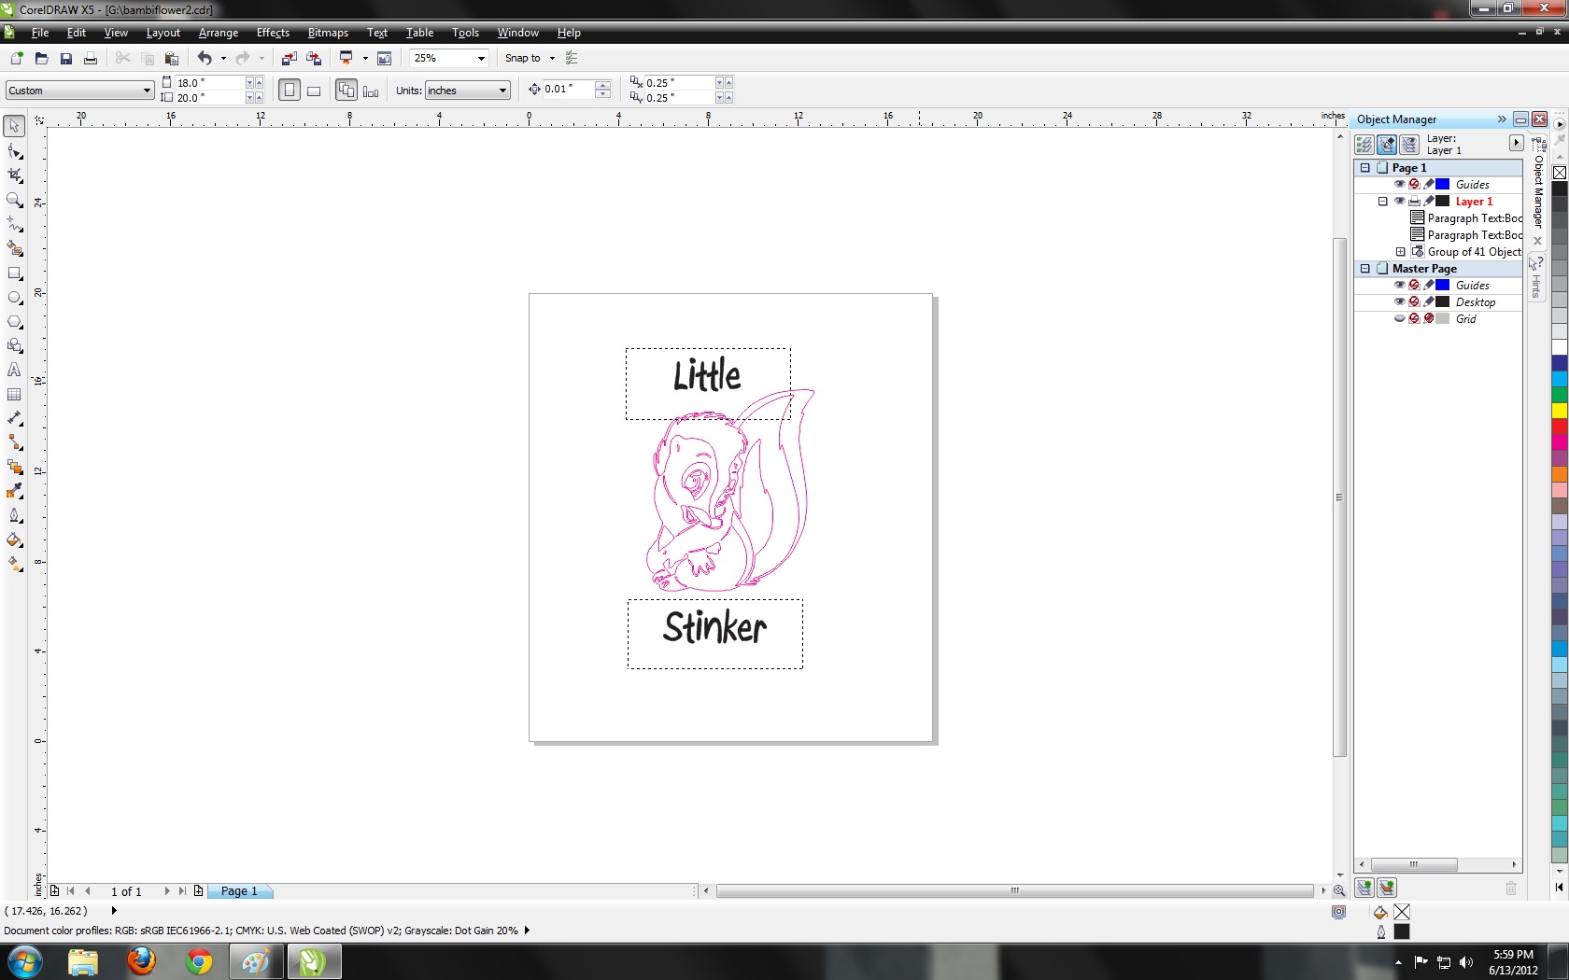
Task: Click the Open file icon
Action: click(x=41, y=58)
